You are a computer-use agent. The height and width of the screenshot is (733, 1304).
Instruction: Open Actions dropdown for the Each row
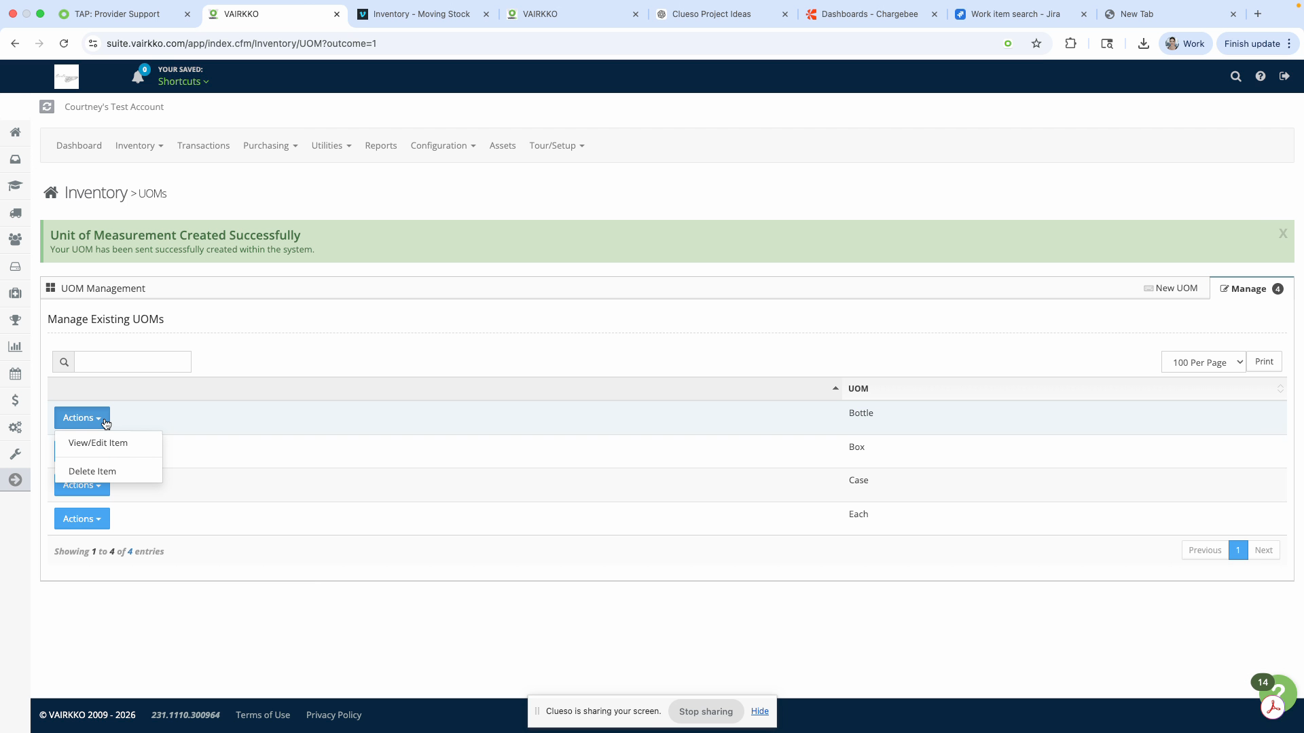[81, 519]
